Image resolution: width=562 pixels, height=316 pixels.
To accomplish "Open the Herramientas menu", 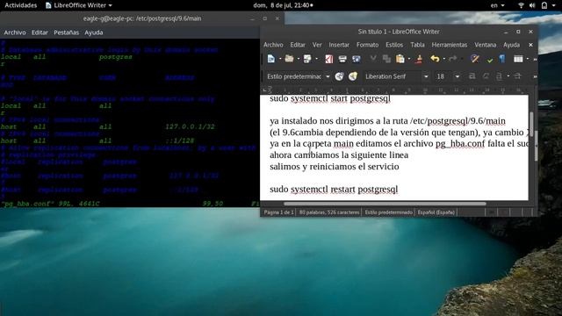I will click(450, 45).
